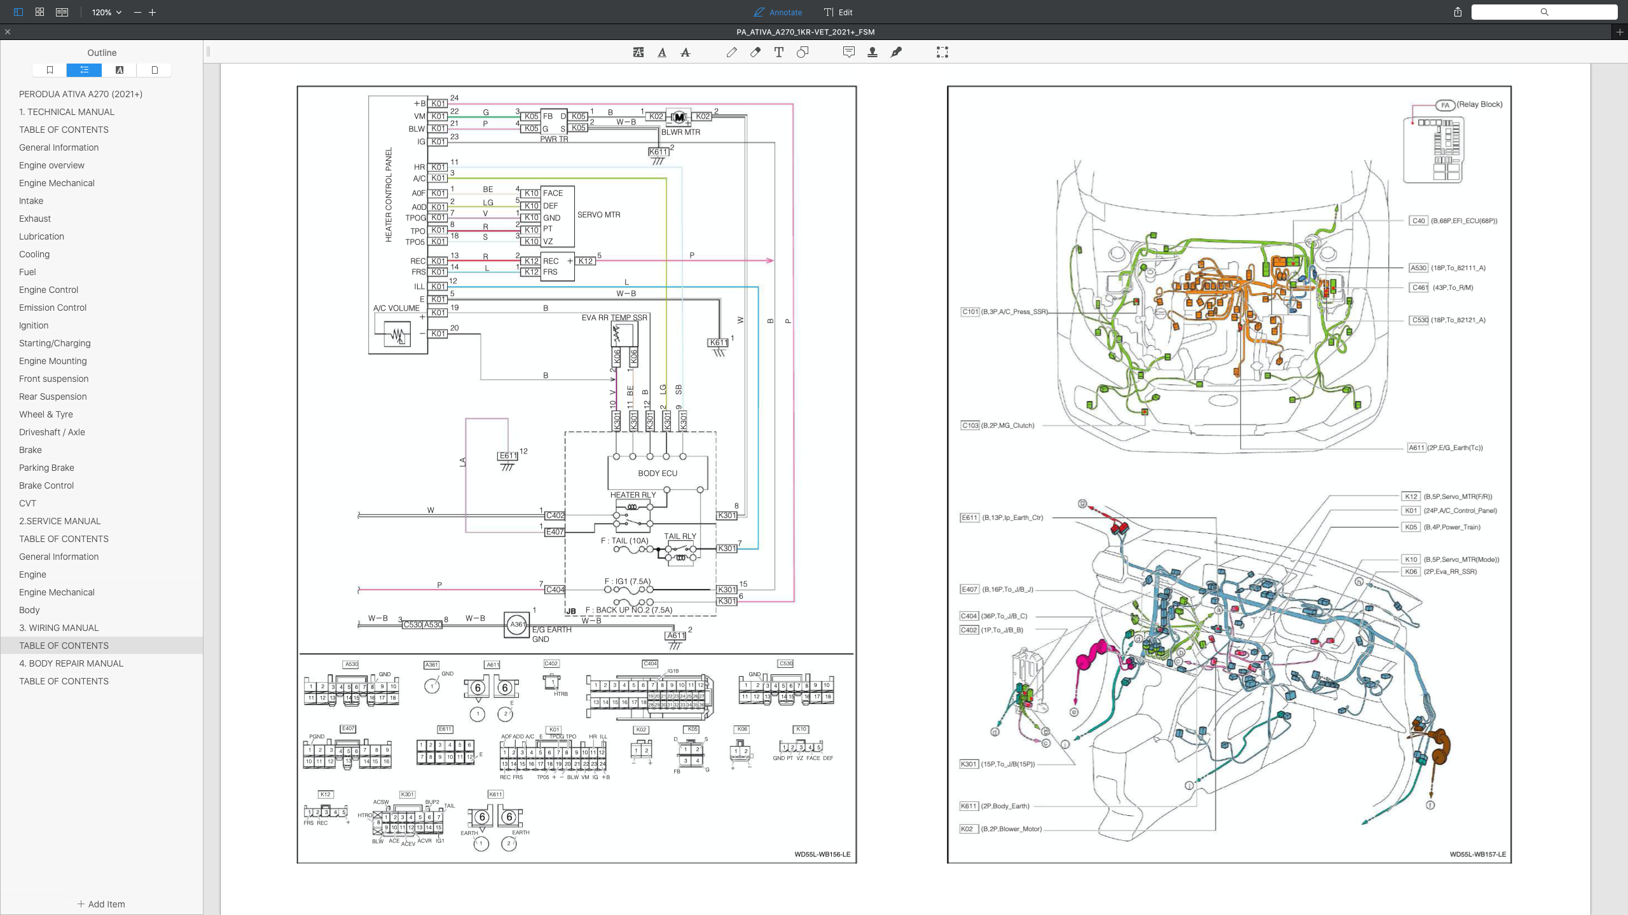The width and height of the screenshot is (1628, 915).
Task: Select the Eraser tool
Action: 755,53
